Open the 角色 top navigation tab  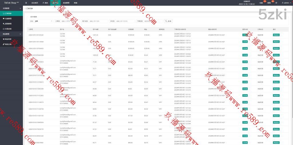point(45,3)
